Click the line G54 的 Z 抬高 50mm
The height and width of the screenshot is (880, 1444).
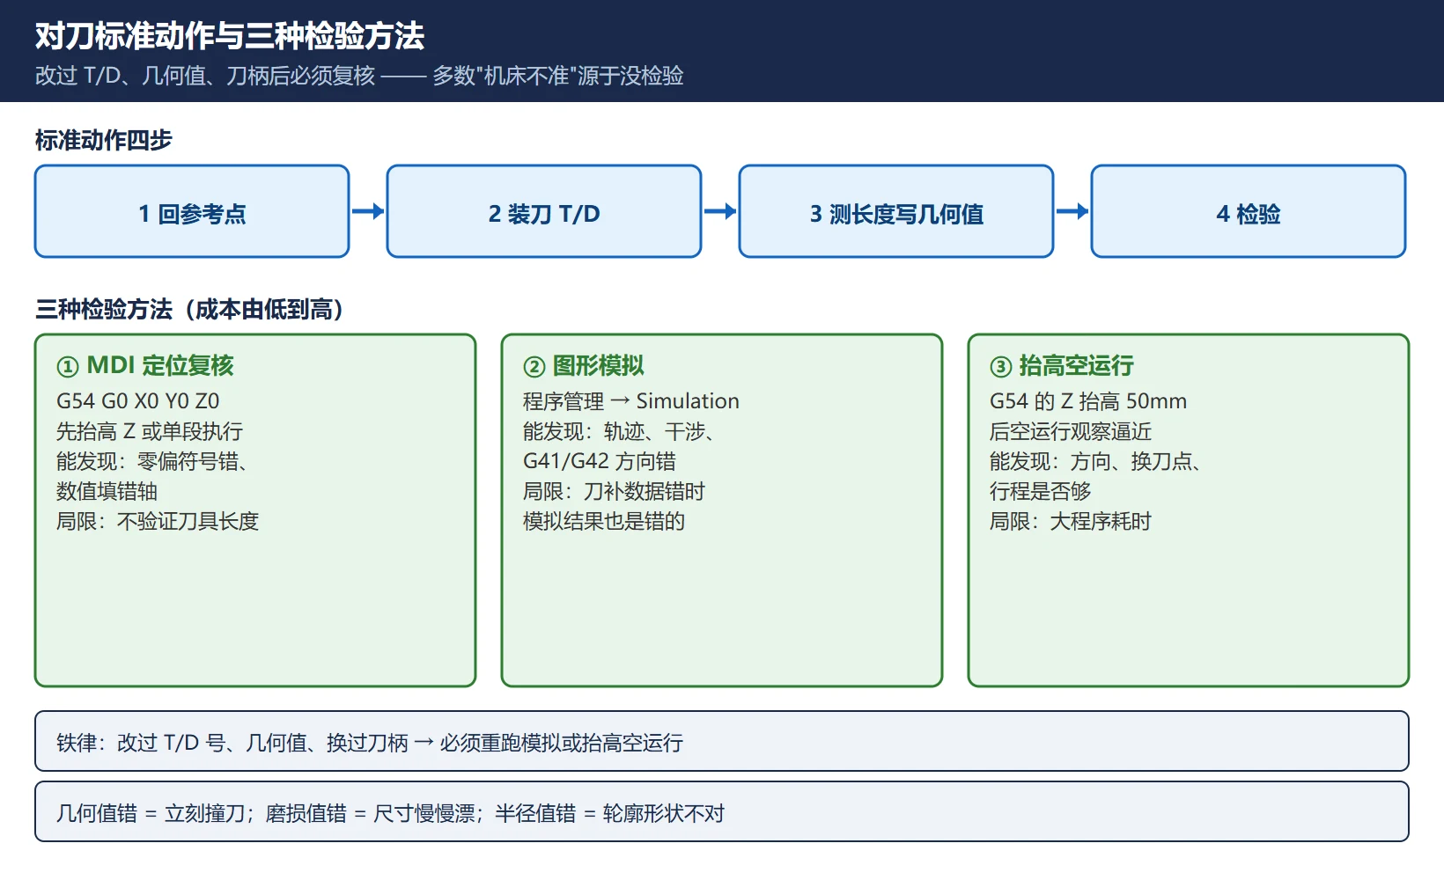(1088, 401)
